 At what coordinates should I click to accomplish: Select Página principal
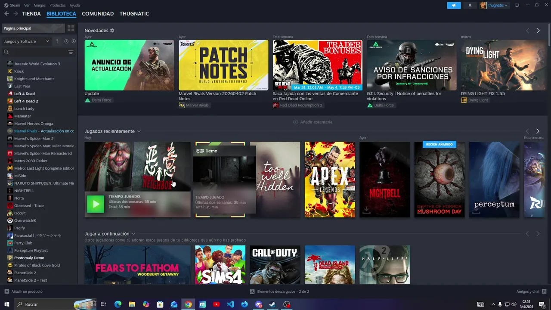click(x=34, y=28)
